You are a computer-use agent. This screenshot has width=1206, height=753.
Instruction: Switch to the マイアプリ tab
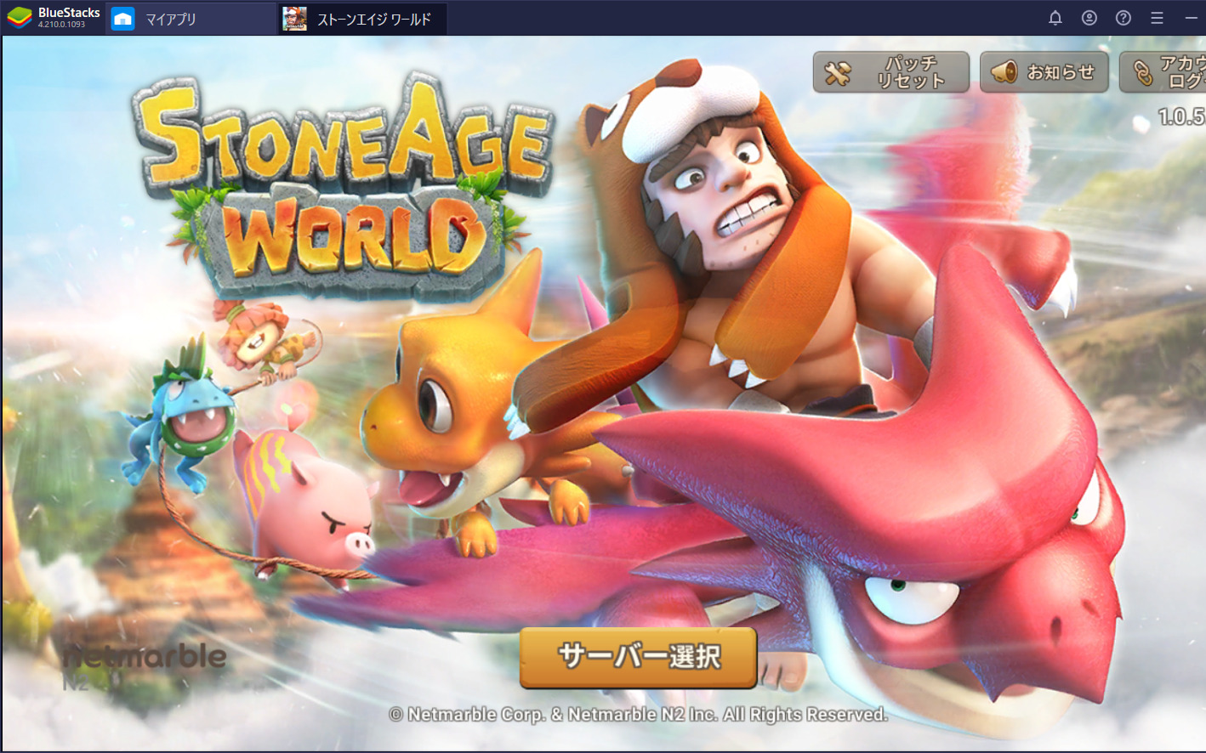point(191,19)
